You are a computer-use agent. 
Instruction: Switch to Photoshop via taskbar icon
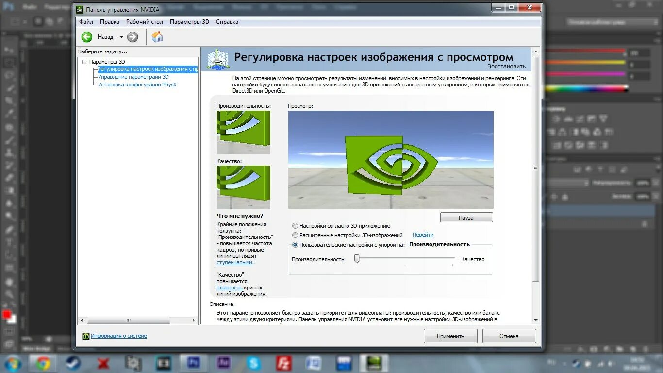coord(194,363)
